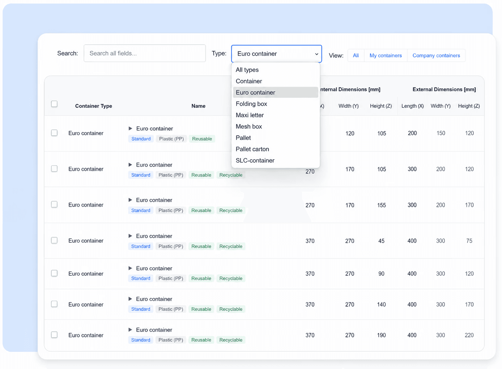Image resolution: width=502 pixels, height=369 pixels.
Task: Toggle the select-all checkbox in table header
Action: [54, 104]
